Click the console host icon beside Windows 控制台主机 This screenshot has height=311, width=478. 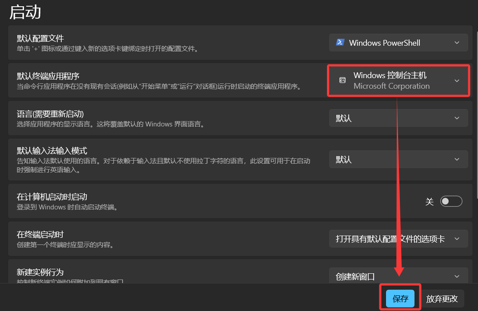click(343, 80)
